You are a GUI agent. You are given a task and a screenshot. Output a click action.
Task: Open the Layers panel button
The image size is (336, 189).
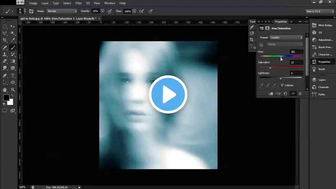(322, 80)
